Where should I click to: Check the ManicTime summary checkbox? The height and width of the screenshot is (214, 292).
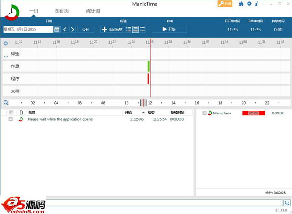(x=204, y=113)
